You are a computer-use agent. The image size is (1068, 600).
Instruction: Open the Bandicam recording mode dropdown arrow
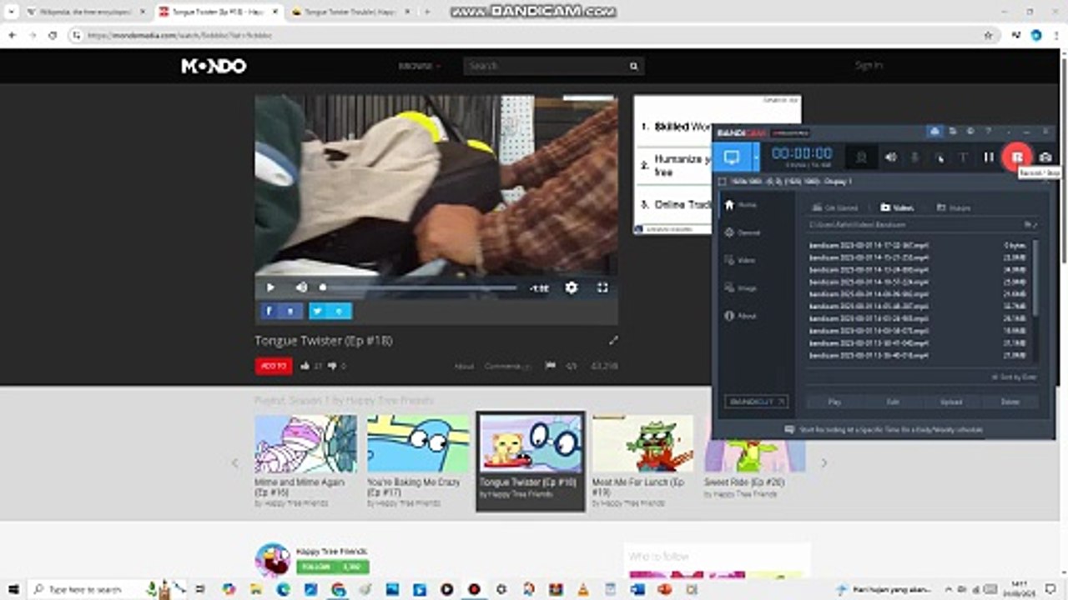click(x=756, y=157)
